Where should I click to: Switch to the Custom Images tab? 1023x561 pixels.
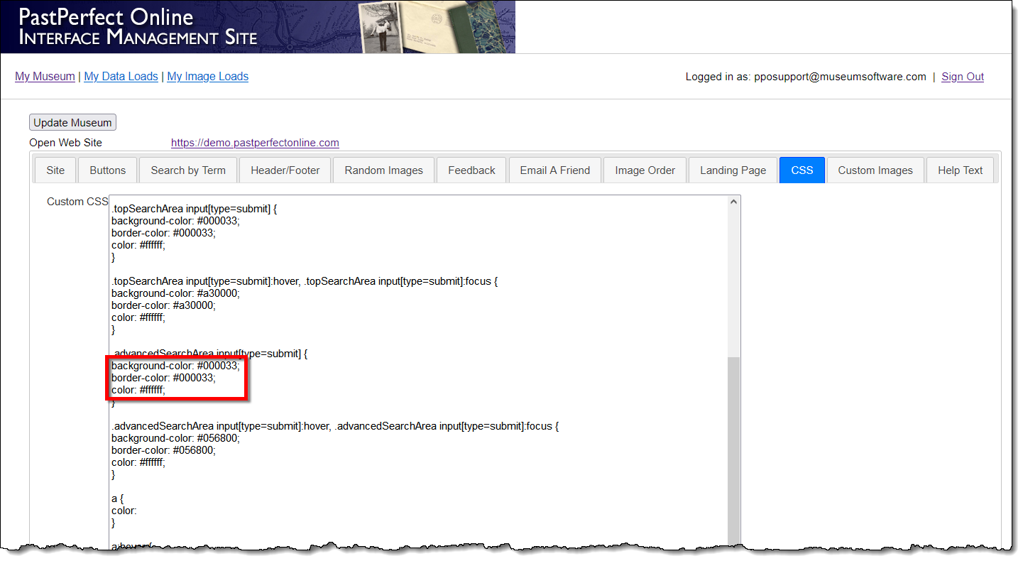click(875, 170)
